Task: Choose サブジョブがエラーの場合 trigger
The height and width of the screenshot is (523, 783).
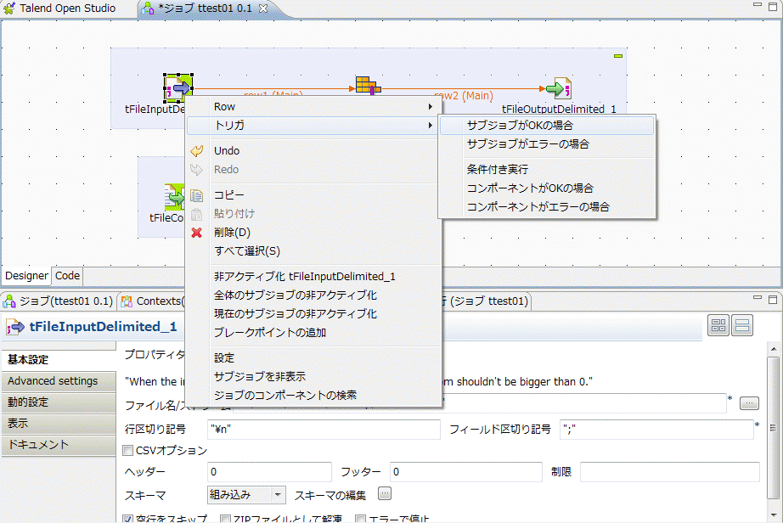Action: [x=547, y=144]
